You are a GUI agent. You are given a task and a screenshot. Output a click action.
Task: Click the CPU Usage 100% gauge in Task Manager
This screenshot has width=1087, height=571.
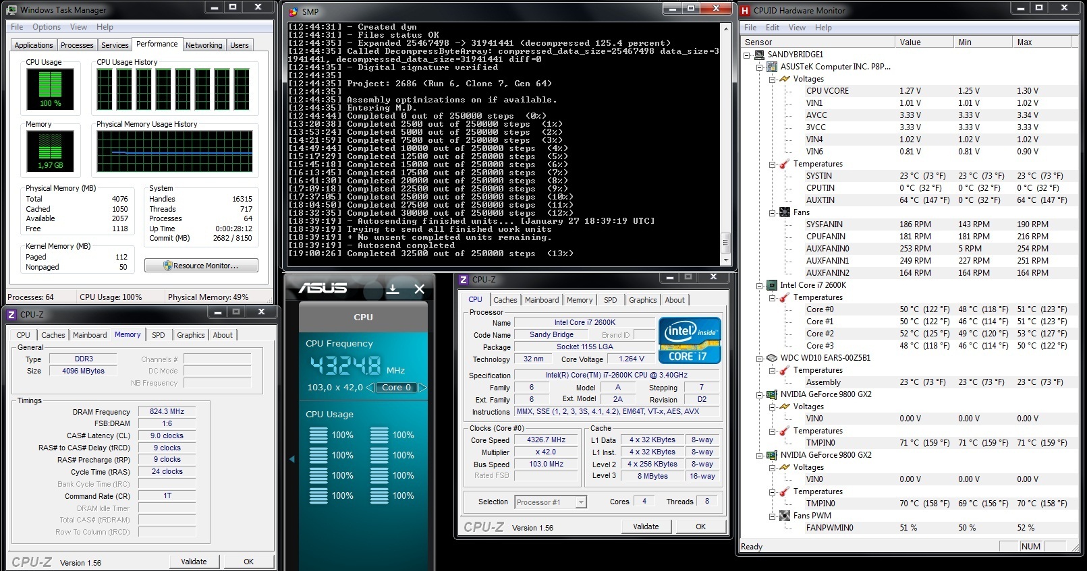click(x=50, y=90)
